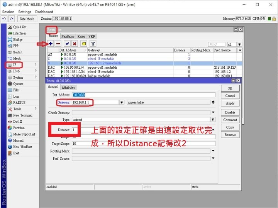Viewport: 278px width, 208px height.
Task: Switch to VRF tab
Action: click(92, 36)
